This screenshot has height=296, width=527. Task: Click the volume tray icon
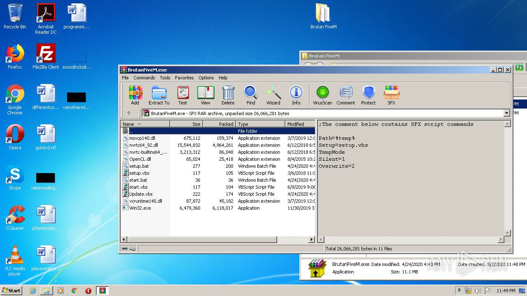(478, 291)
